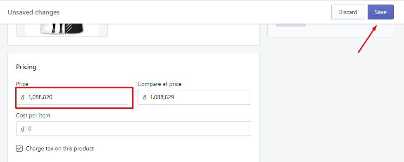Click the Save button
Image resolution: width=404 pixels, height=162 pixels.
click(x=380, y=12)
